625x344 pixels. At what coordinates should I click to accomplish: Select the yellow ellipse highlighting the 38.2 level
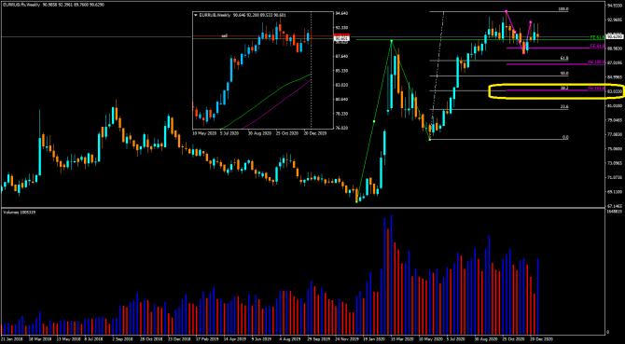coord(557,91)
